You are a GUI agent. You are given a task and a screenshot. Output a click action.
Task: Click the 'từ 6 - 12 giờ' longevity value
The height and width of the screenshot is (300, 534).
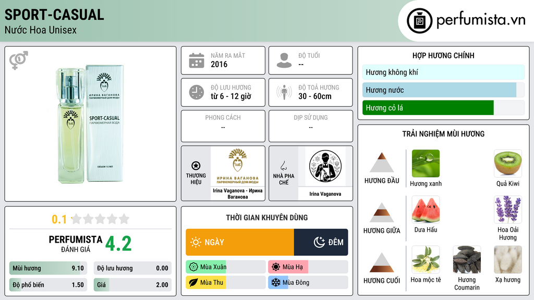tap(231, 96)
